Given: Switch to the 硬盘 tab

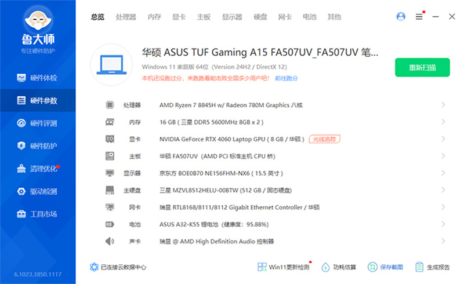Looking at the screenshot, I should [260, 17].
